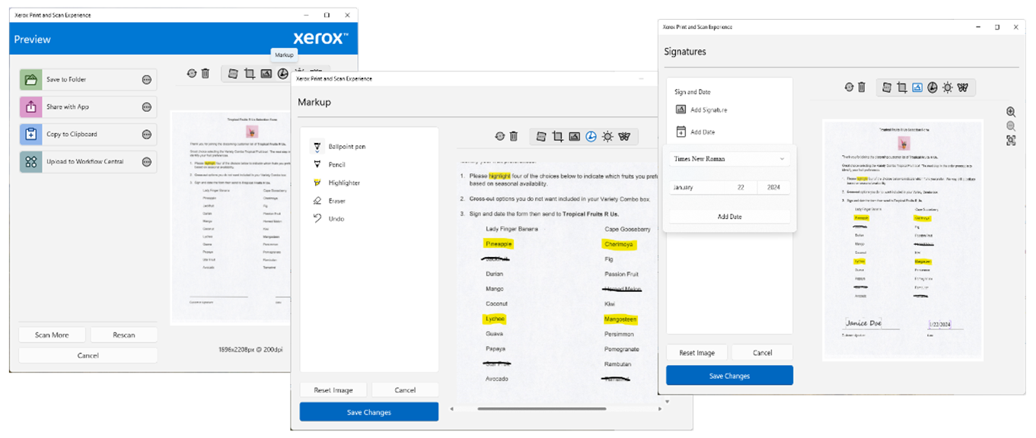Open options for Share with App
Image resolution: width=1036 pixels, height=438 pixels.
pyautogui.click(x=147, y=107)
